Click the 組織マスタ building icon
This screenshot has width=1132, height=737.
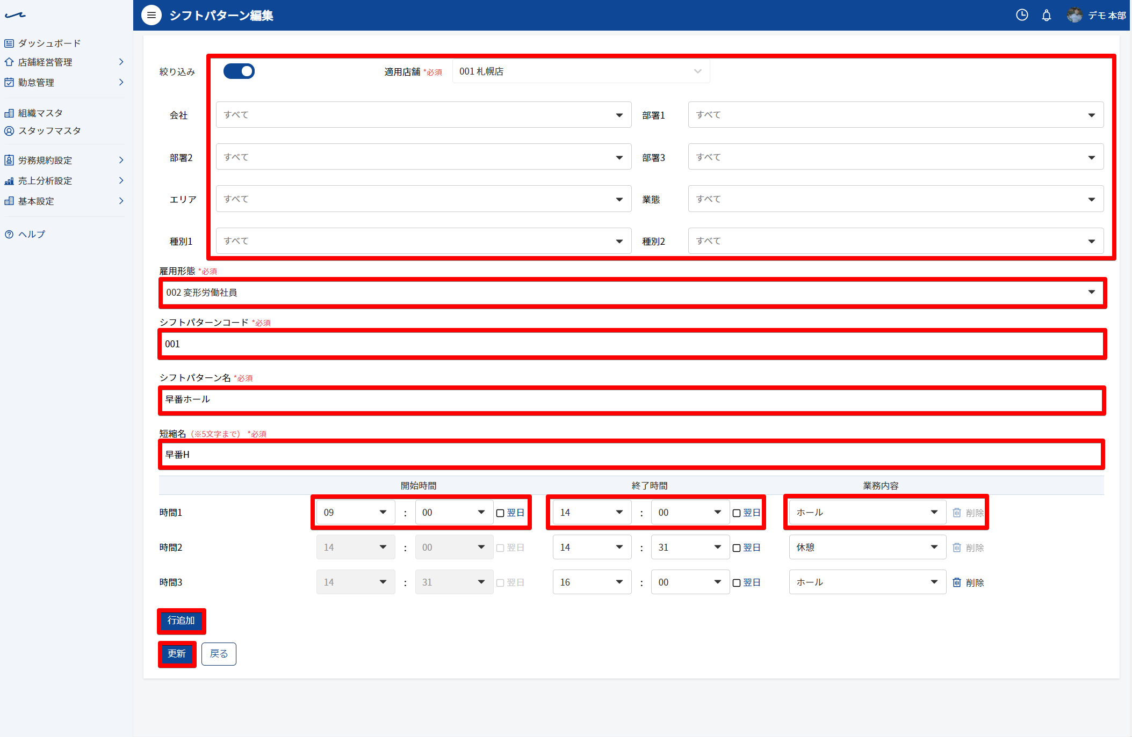click(9, 113)
